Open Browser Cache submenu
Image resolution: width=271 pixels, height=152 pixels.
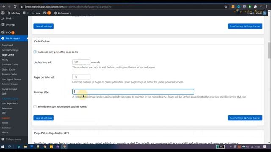[x=9, y=74]
